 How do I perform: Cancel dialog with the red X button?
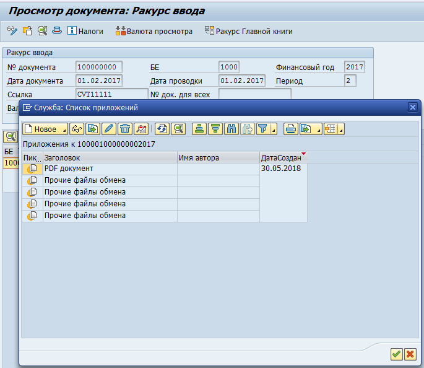pos(410,354)
